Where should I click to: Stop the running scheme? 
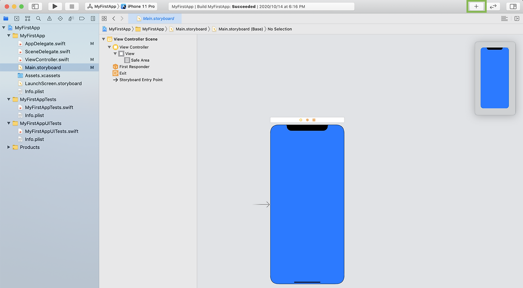point(72,7)
